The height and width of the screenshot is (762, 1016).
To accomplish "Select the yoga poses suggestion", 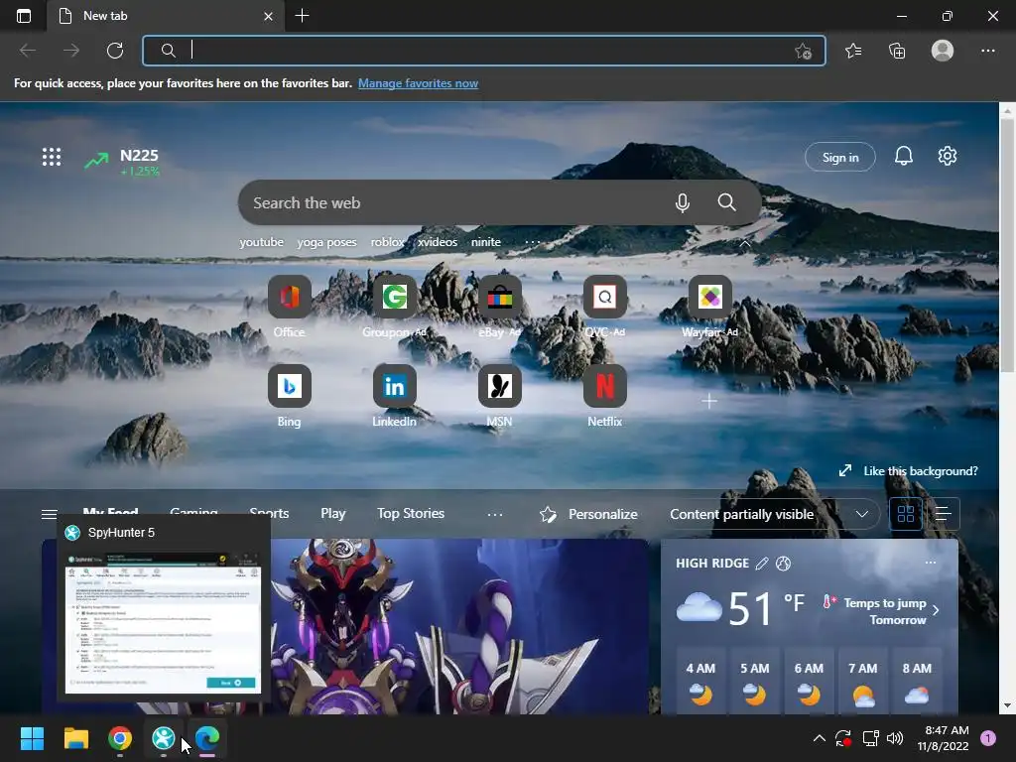I will 326,242.
